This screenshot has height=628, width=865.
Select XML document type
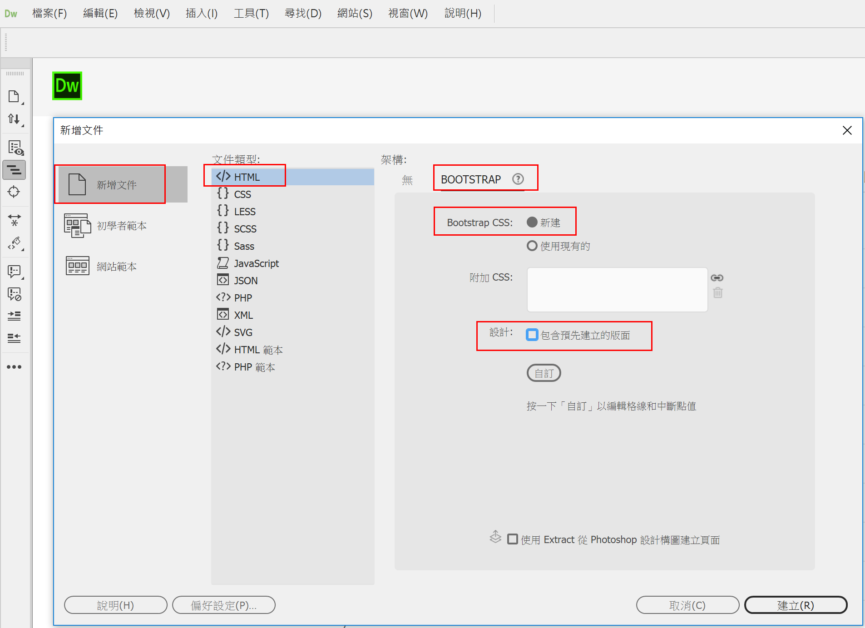coord(293,315)
